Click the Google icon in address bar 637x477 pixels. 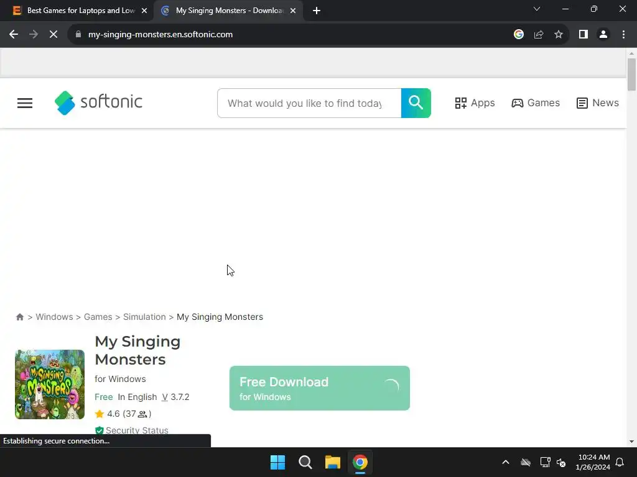(x=519, y=35)
